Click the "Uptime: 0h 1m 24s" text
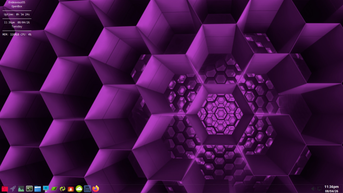Screen dimensions: 343x193 click(17, 15)
